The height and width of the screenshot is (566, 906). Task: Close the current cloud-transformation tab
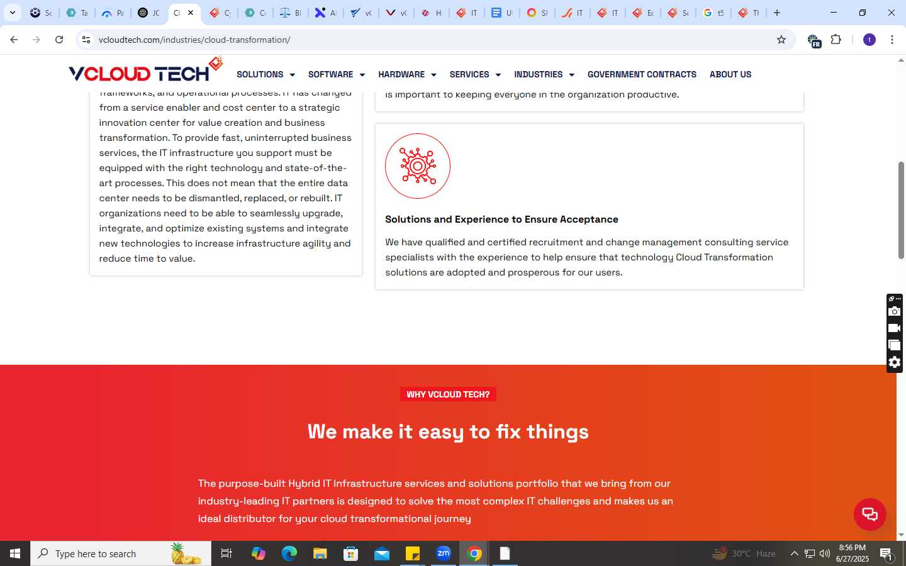click(191, 13)
